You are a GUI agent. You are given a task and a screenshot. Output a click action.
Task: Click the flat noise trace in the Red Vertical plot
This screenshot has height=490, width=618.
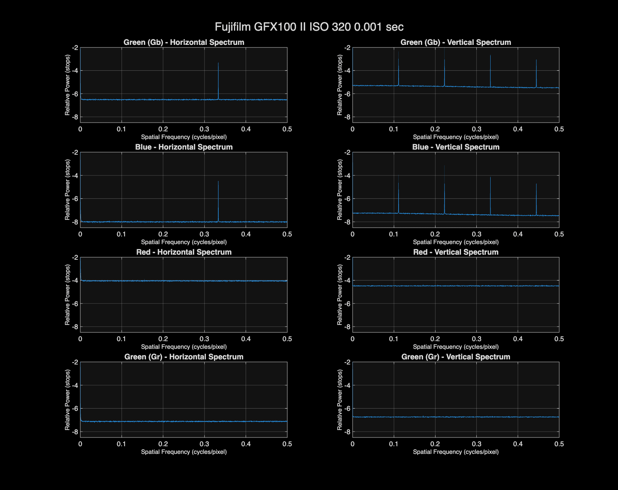pos(456,286)
